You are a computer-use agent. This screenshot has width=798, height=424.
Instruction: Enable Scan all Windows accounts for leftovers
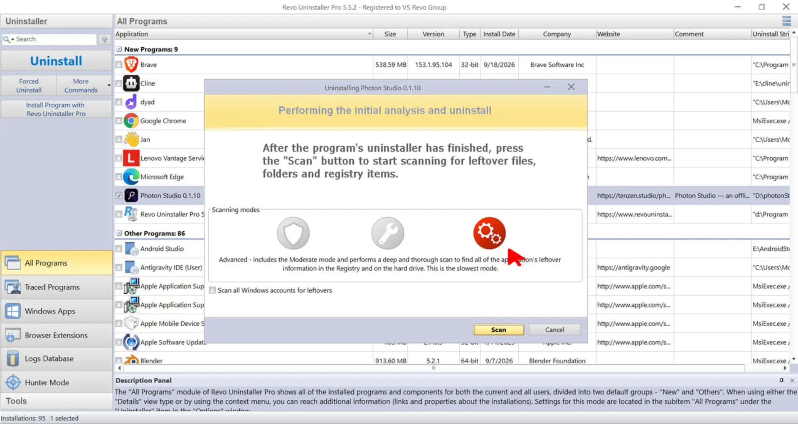(x=212, y=290)
